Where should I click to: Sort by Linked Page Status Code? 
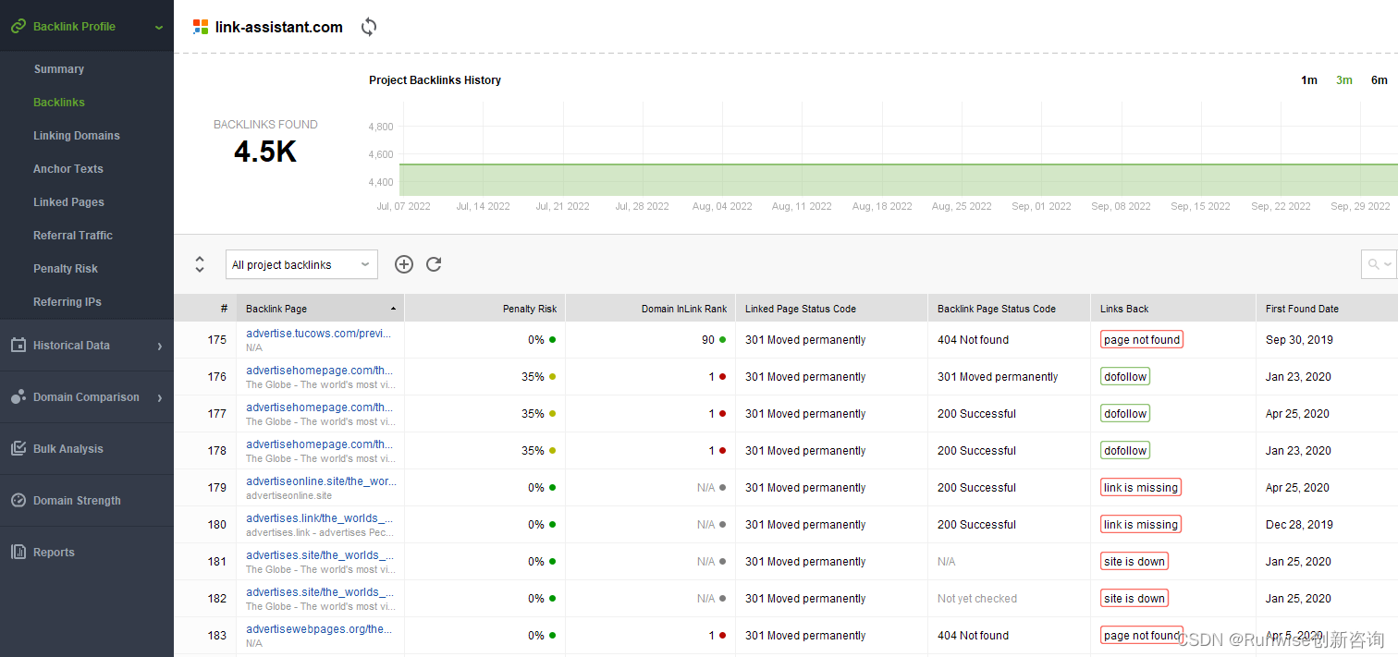(831, 309)
